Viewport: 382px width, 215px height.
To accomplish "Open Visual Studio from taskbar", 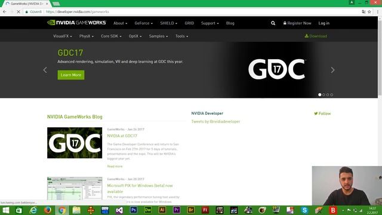I will coord(119,210).
